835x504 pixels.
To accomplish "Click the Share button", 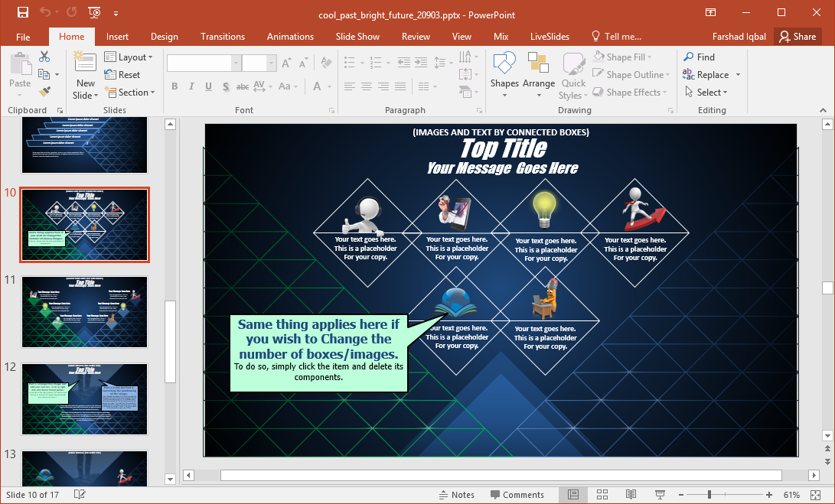I will pos(797,37).
